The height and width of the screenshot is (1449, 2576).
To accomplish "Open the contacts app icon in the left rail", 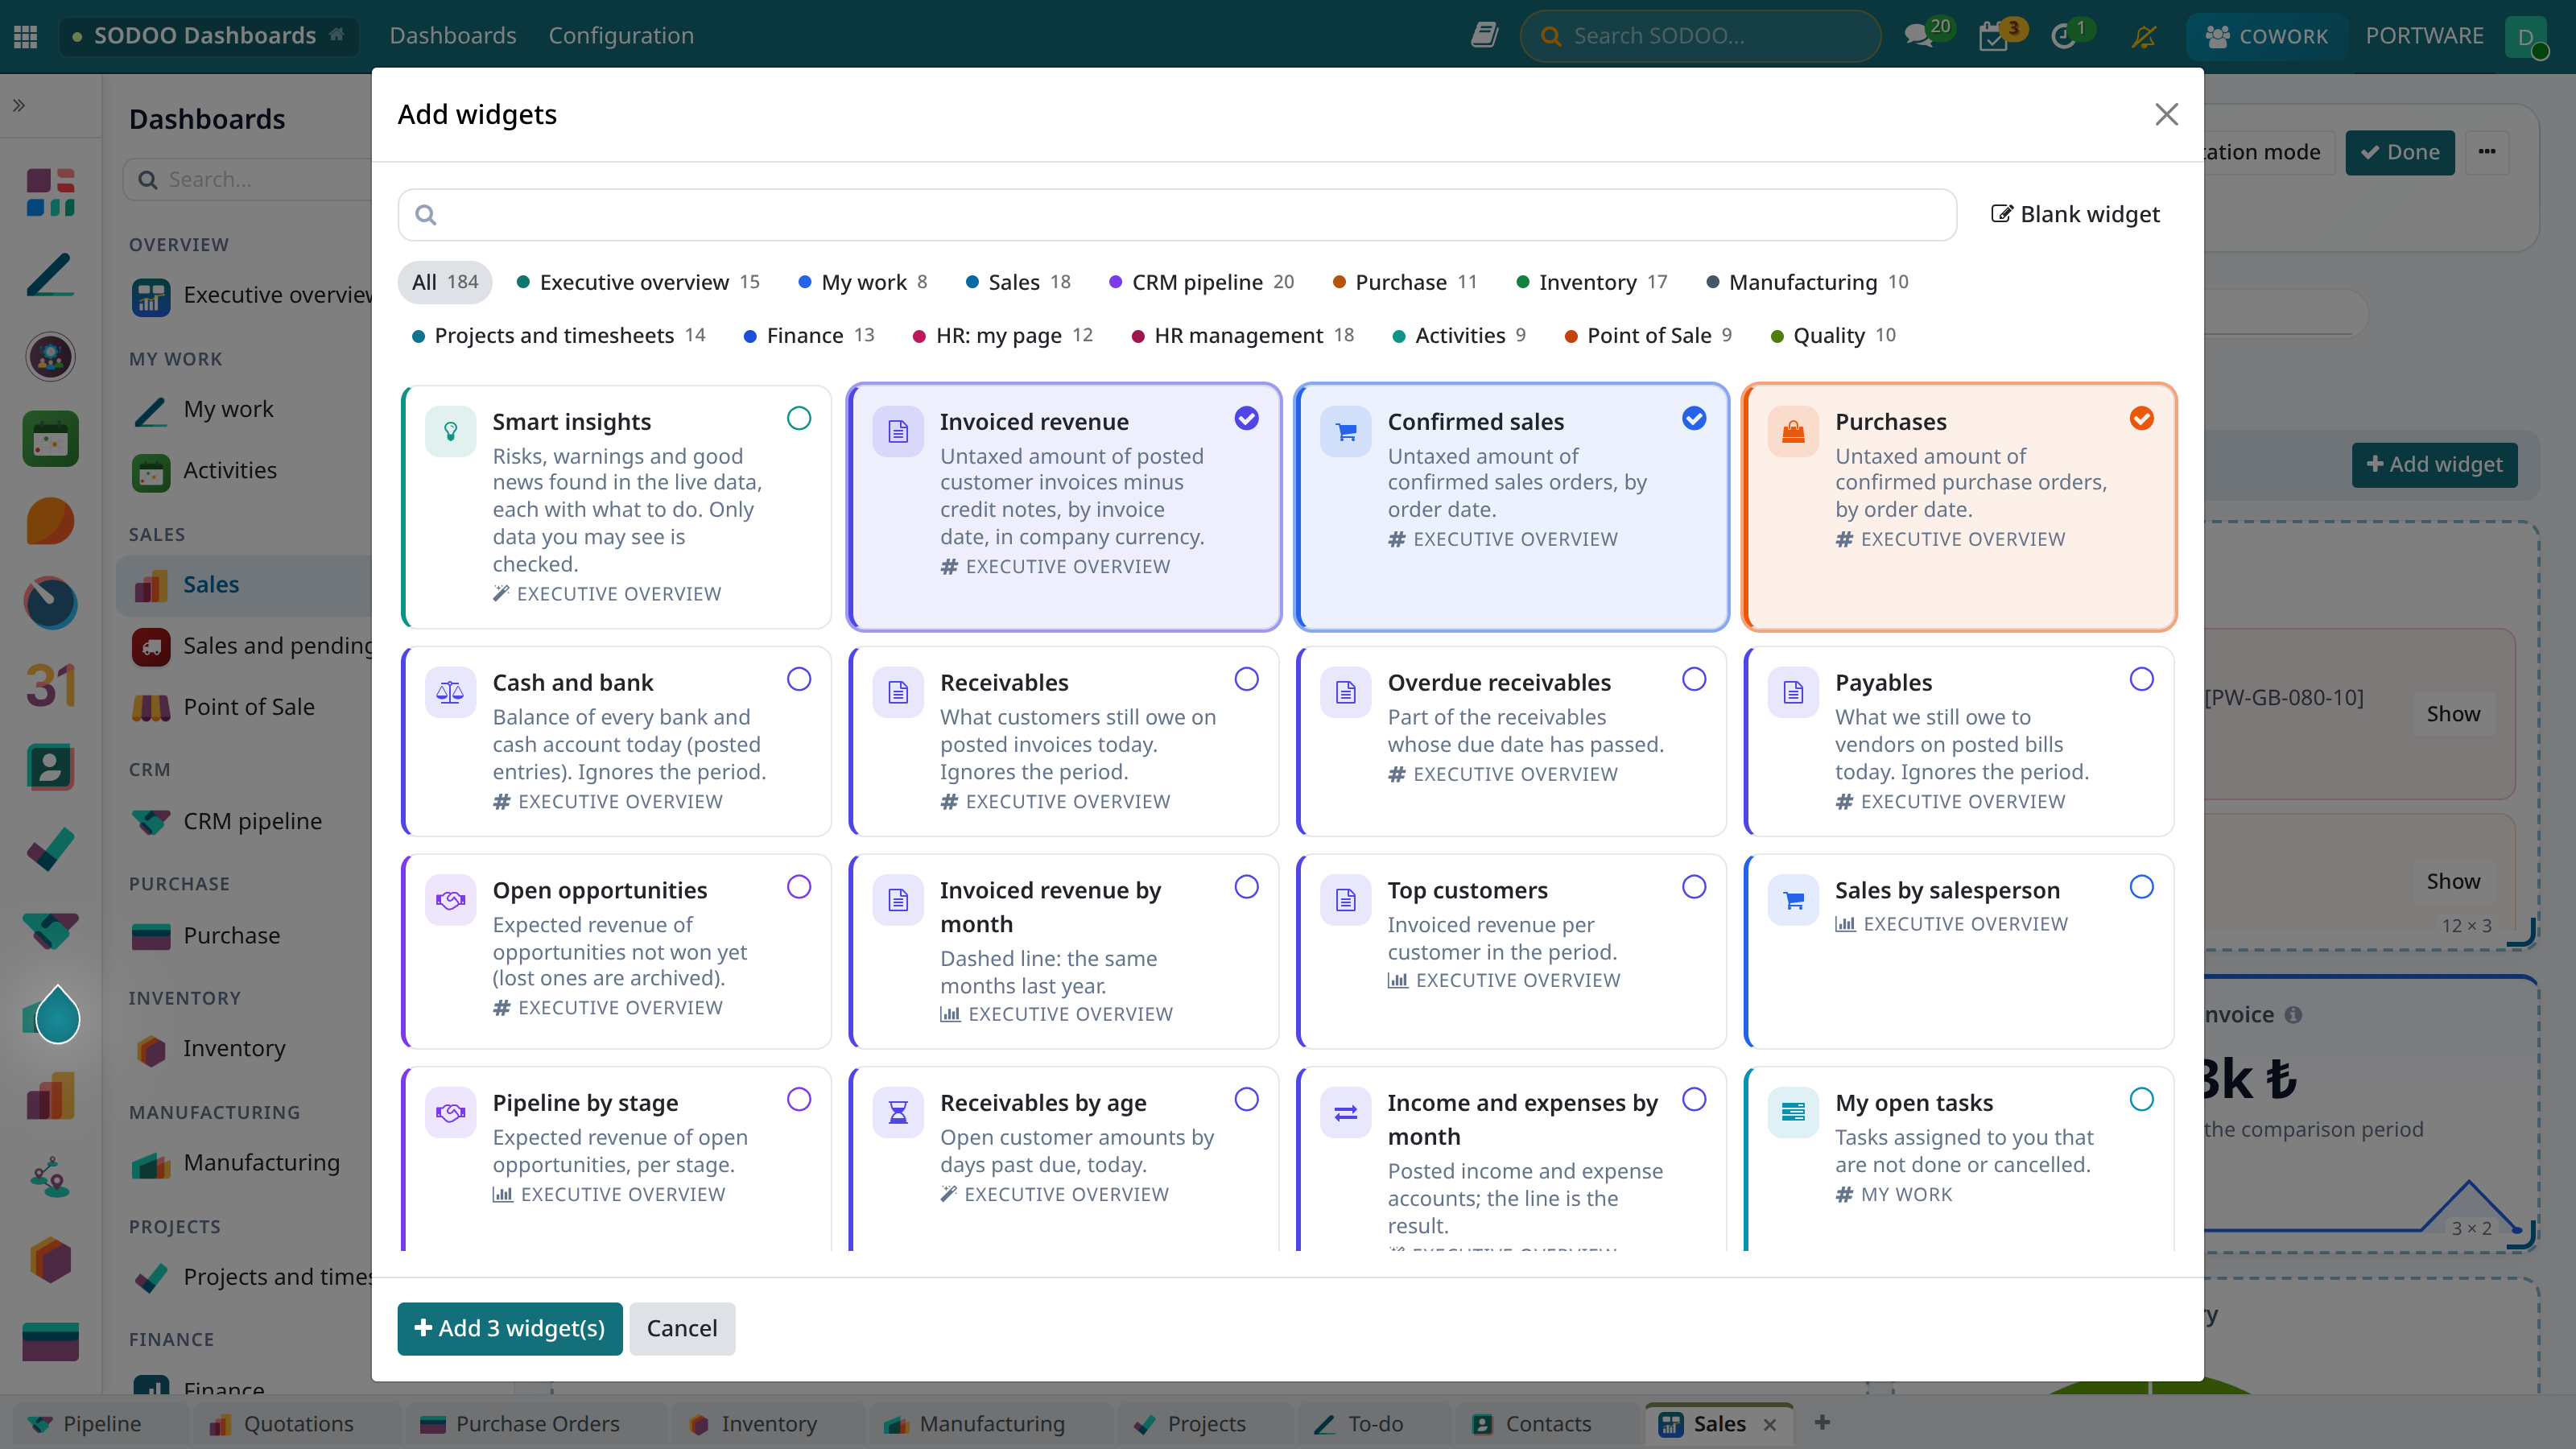I will point(51,767).
